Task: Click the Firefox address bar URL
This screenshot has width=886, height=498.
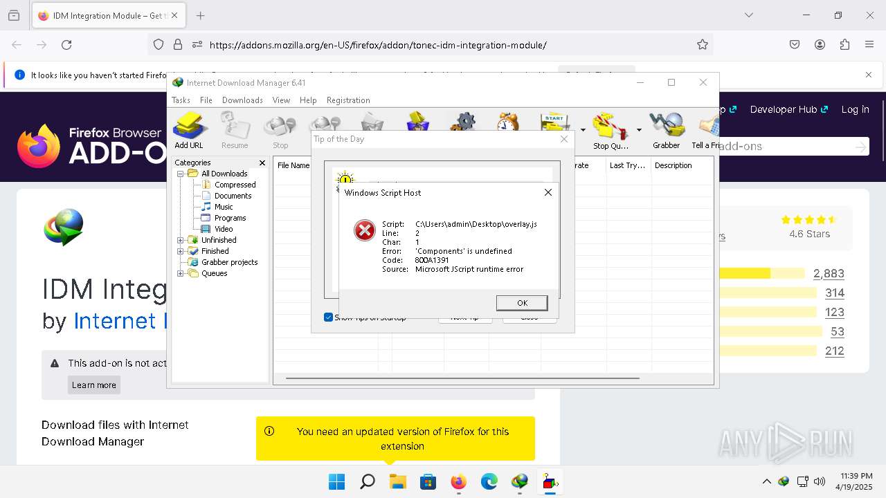Action: click(x=378, y=45)
